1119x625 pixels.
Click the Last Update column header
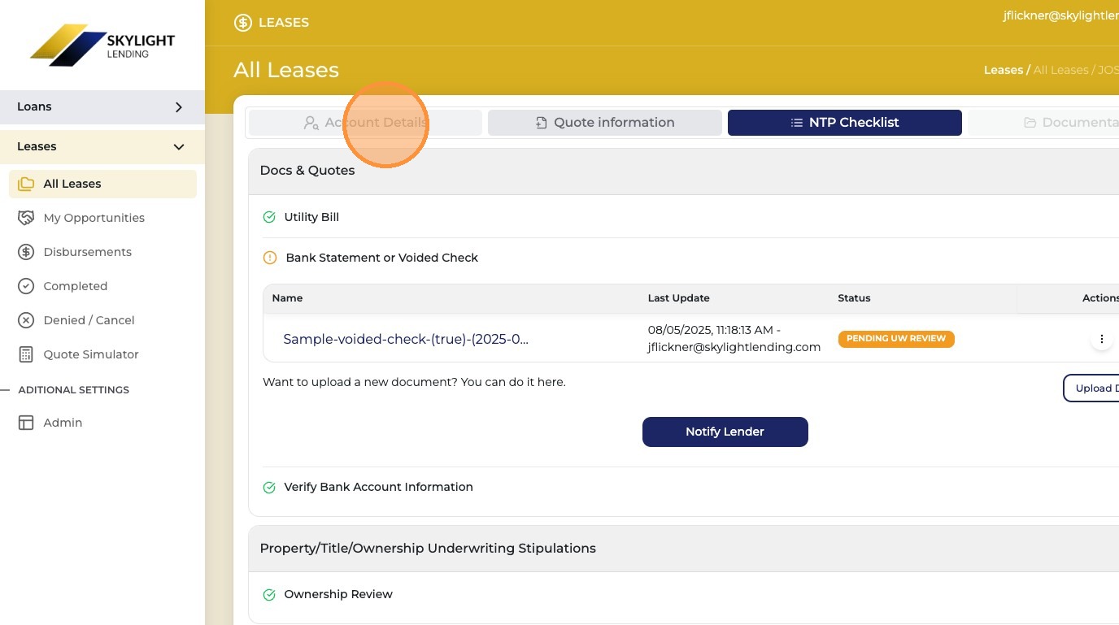click(x=679, y=298)
